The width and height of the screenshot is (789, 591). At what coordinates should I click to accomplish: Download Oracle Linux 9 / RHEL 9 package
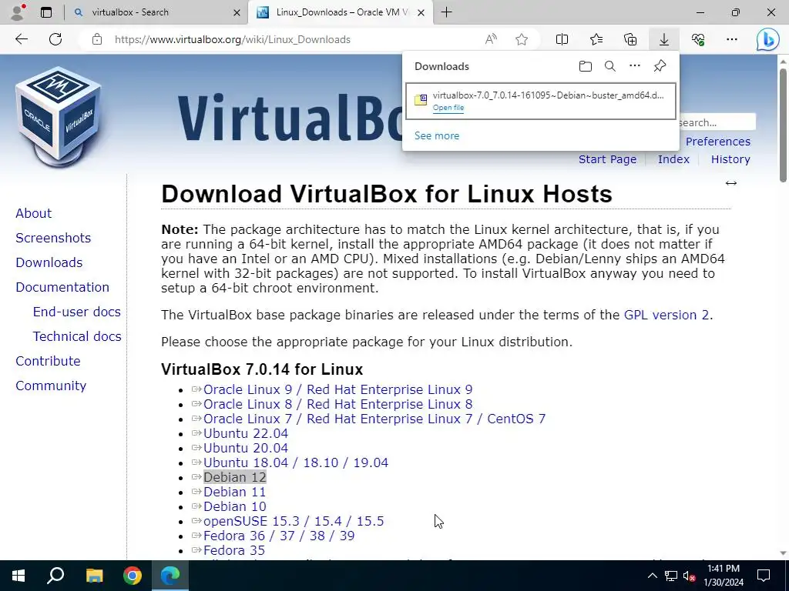[x=337, y=389]
